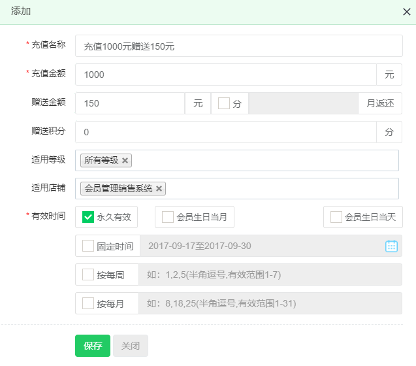Screen dimensions: 416x366
Task: Click the 充值名称 field label
Action: (x=48, y=44)
